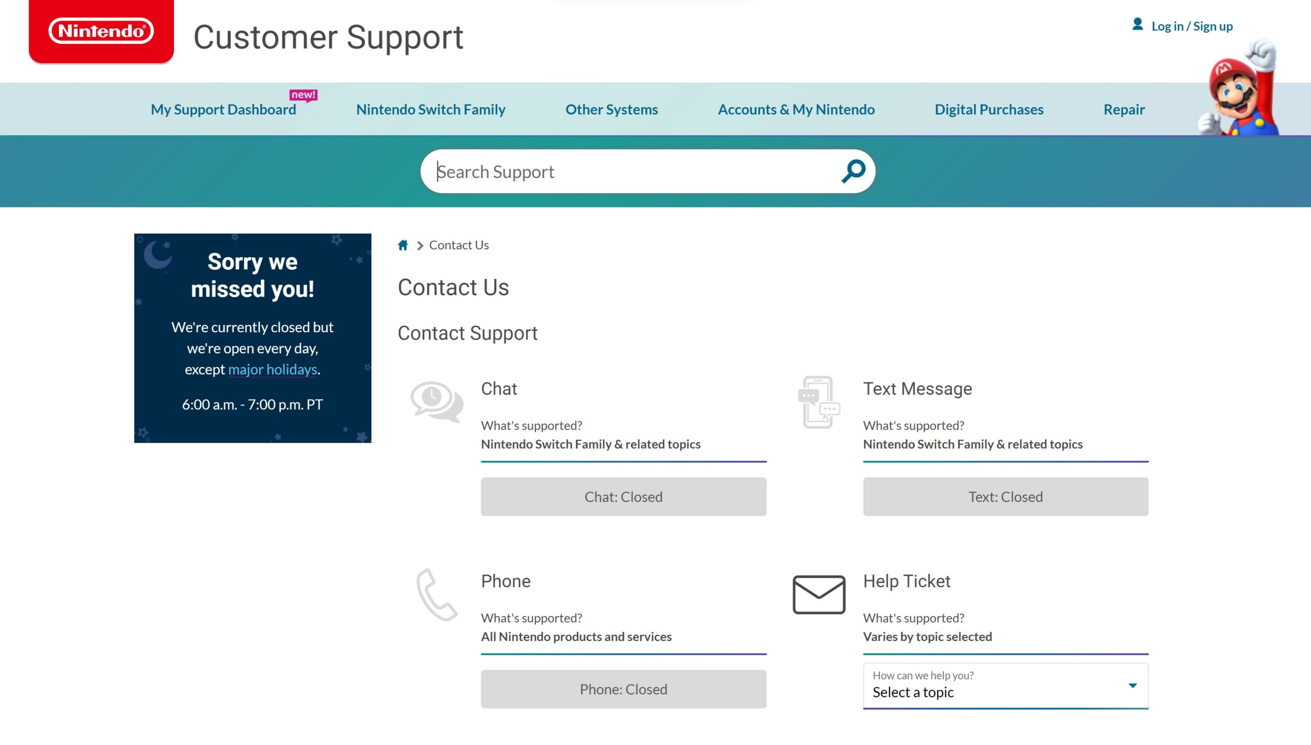Viewport: 1311px width, 745px height.
Task: Click the Phone support icon
Action: 436,594
